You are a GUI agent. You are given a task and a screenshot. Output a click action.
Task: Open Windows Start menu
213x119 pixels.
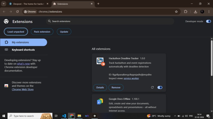[x=4, y=116]
